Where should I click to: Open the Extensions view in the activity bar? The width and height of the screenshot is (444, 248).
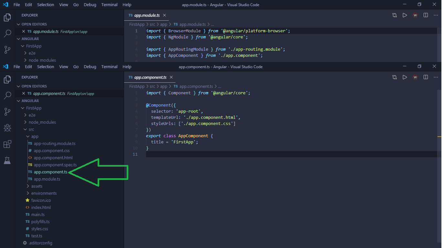point(7,144)
